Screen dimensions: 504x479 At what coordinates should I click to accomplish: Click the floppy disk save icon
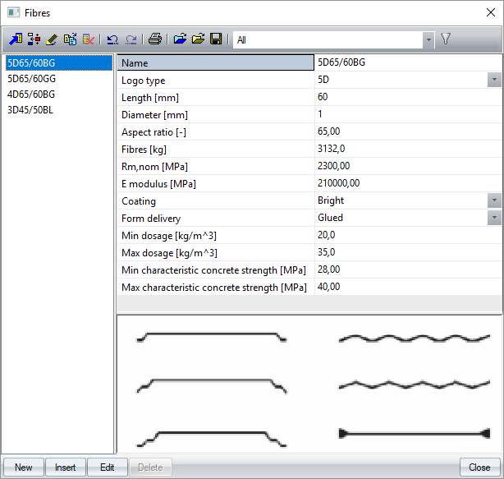pos(216,39)
